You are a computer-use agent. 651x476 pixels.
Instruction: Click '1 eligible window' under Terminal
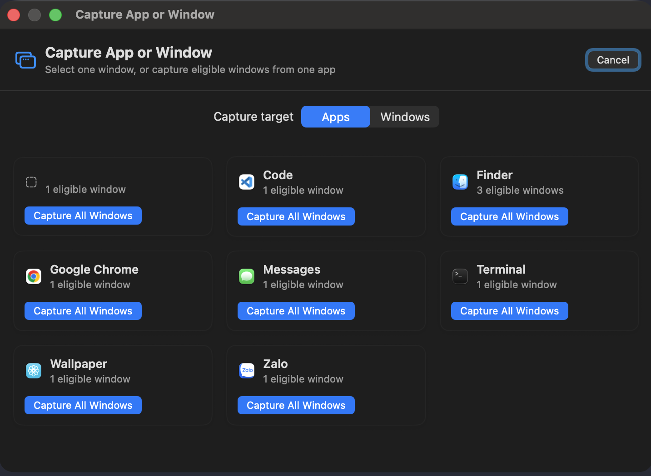[517, 285]
